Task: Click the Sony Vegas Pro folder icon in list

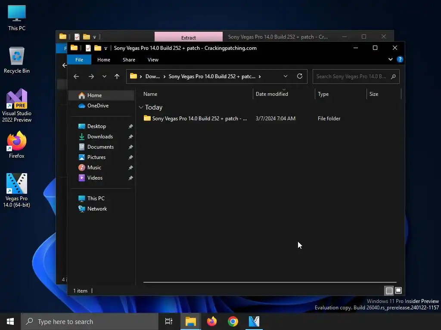Action: point(147,118)
